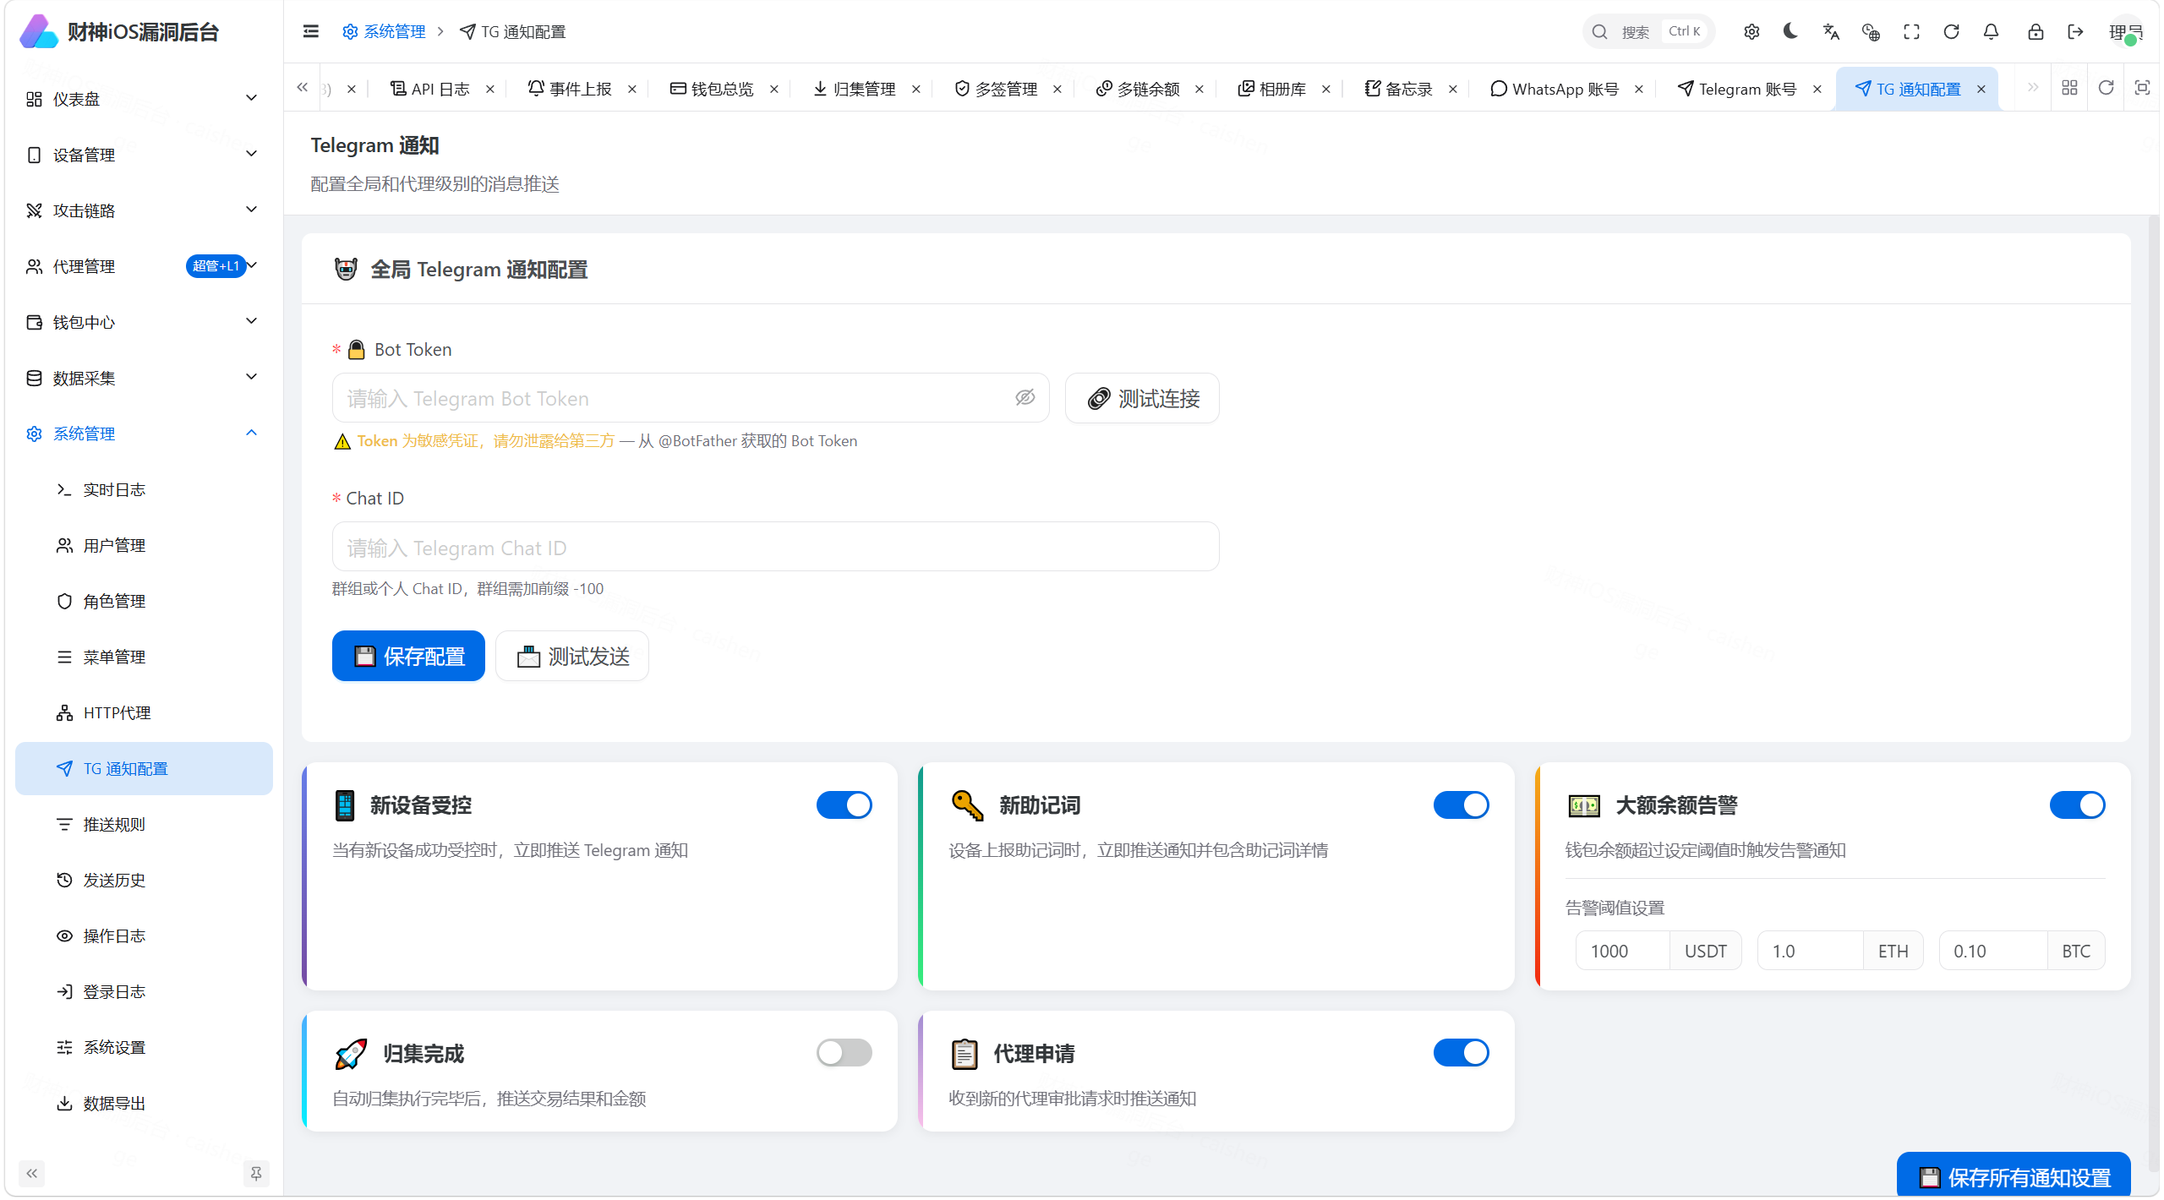This screenshot has height=1200, width=2164.
Task: Open 推送规则 in sidebar menu
Action: [143, 824]
